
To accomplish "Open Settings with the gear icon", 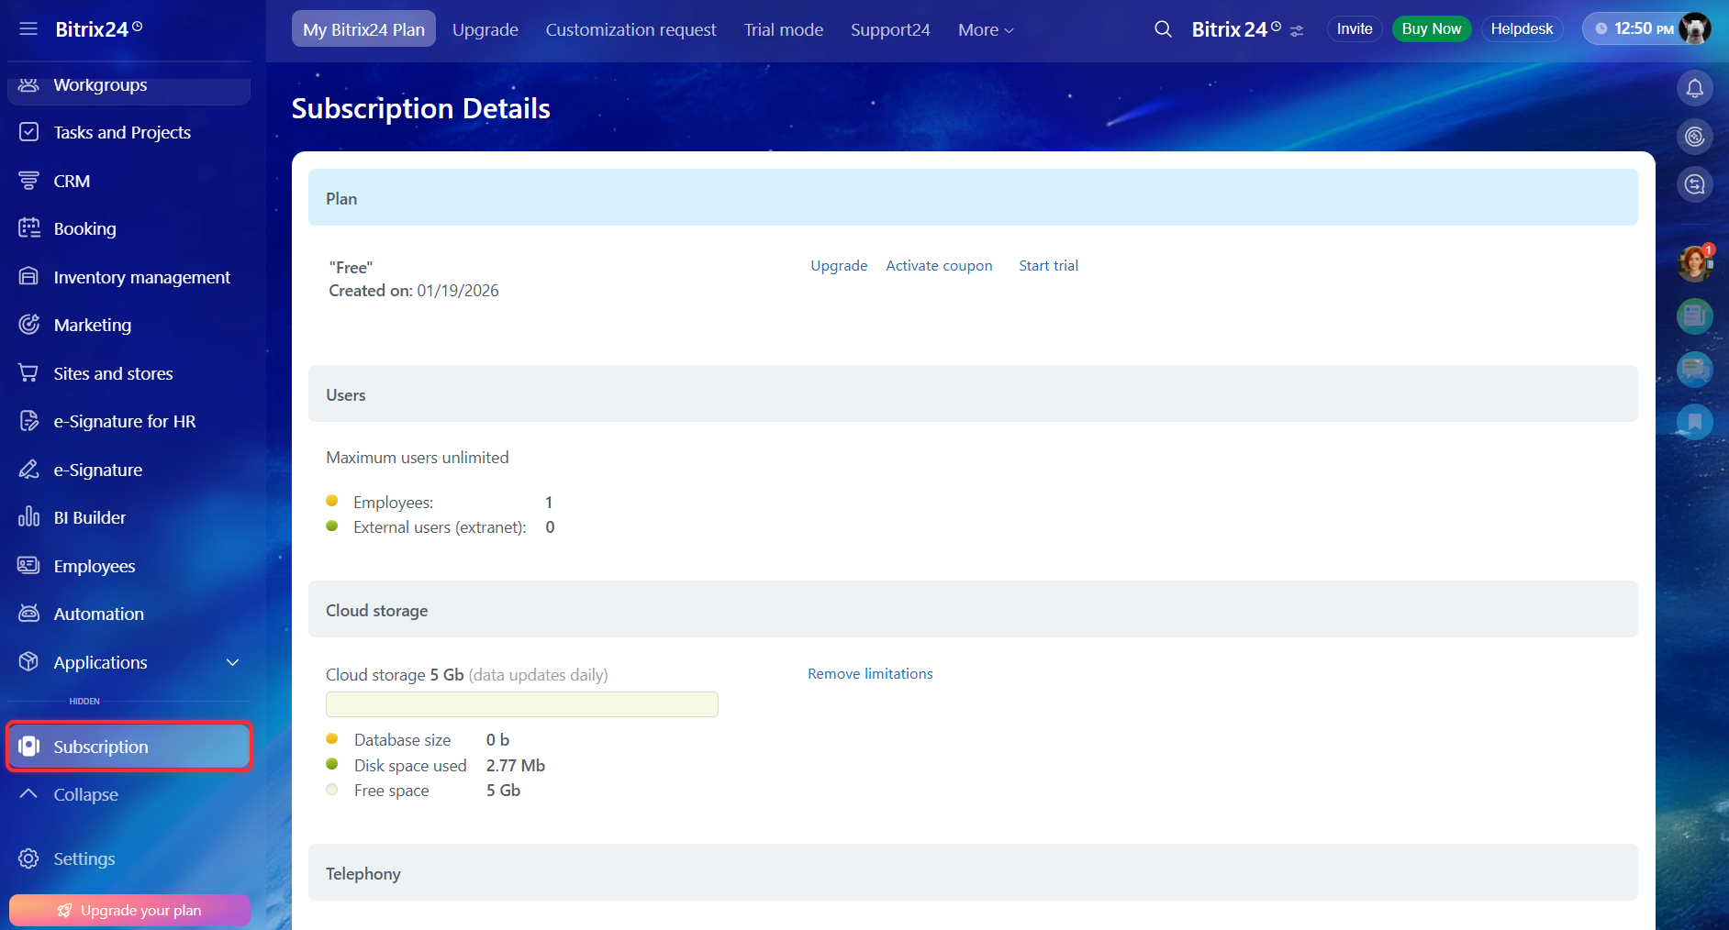I will pos(84,858).
